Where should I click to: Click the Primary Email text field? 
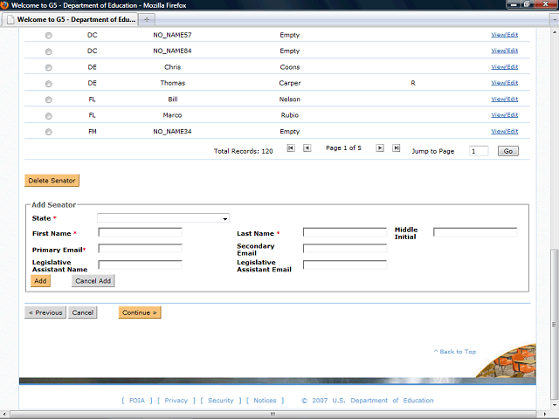coord(140,249)
